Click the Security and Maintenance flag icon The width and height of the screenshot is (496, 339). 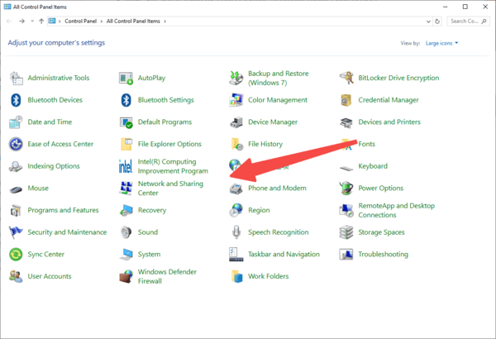[x=17, y=232]
